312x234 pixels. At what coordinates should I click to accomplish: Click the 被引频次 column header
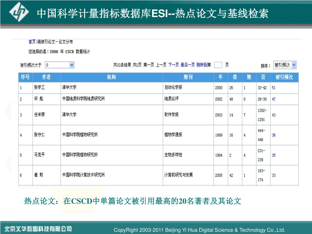(284, 77)
